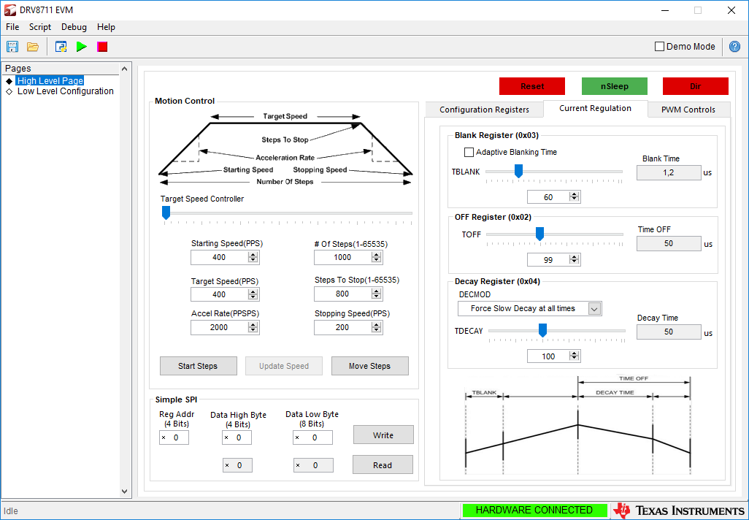Enable the Demo Mode checkbox
This screenshot has height=520, width=749.
point(660,46)
